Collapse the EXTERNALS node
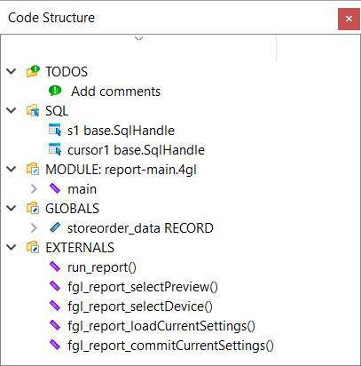361x366 pixels. [x=12, y=247]
